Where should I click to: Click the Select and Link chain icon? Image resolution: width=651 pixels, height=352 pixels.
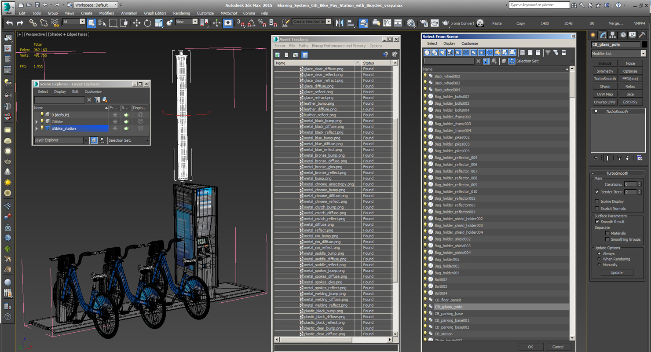click(33, 23)
